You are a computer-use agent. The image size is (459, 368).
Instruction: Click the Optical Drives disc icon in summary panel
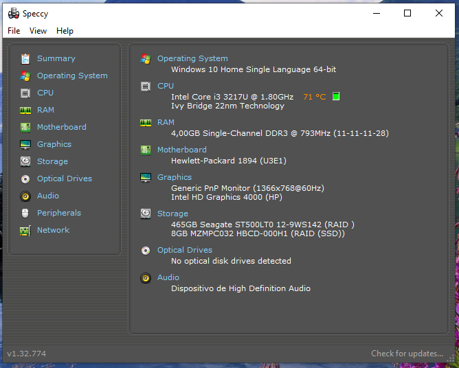point(146,251)
